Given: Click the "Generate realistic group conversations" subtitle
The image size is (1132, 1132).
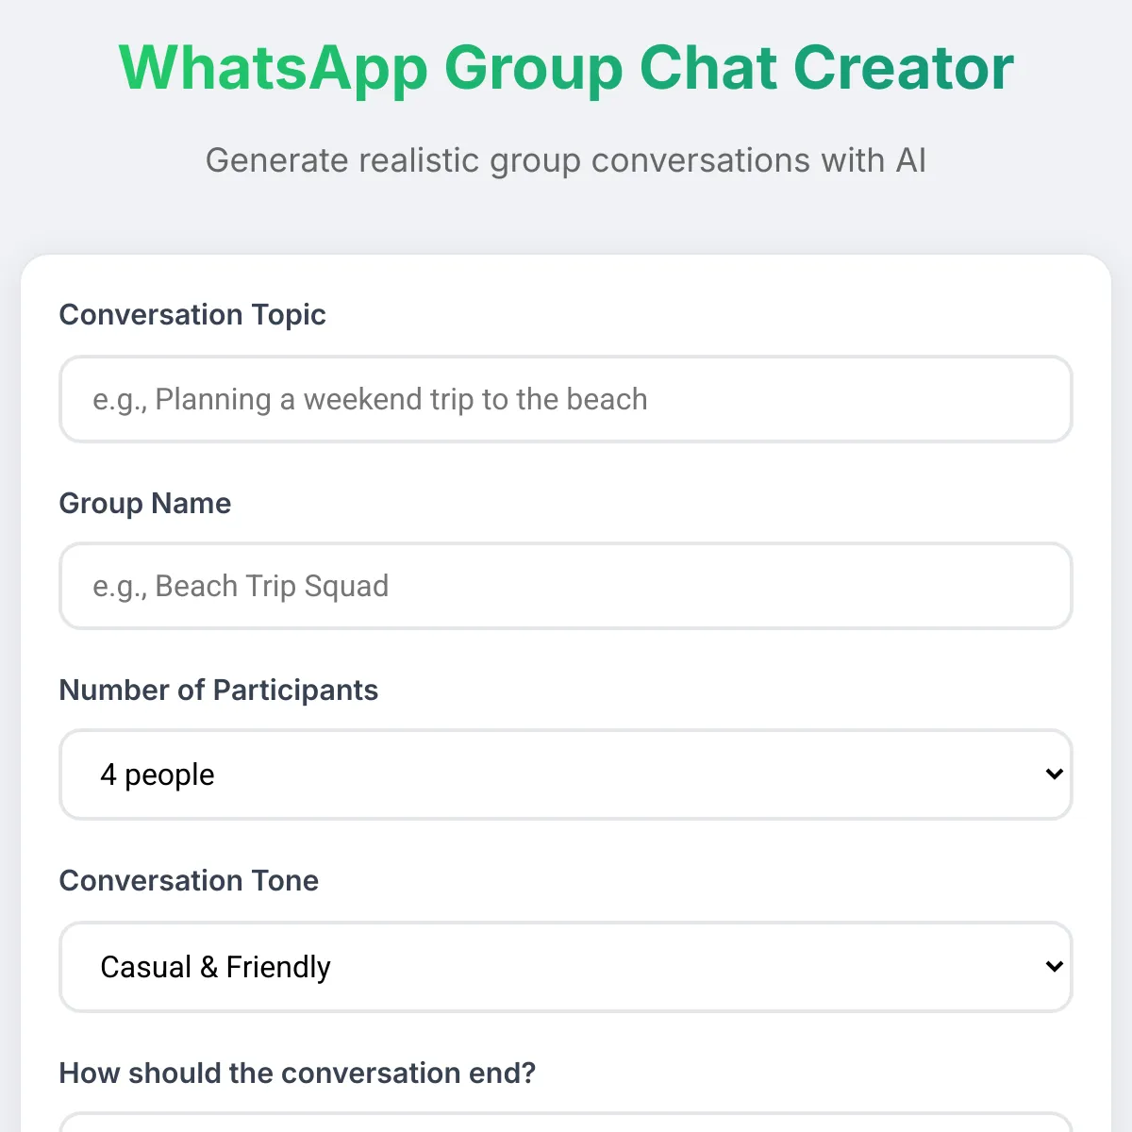Looking at the screenshot, I should 566,160.
